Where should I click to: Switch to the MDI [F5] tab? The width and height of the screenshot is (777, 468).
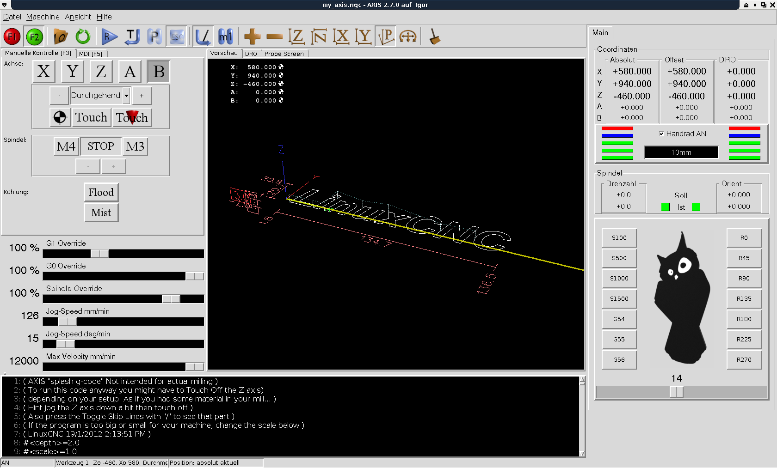(91, 54)
